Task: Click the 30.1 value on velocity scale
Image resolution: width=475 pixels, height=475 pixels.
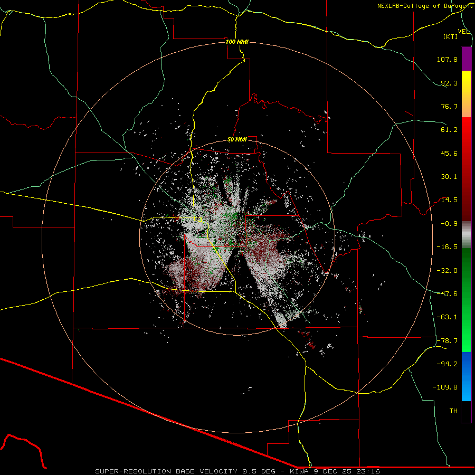Action: click(449, 177)
